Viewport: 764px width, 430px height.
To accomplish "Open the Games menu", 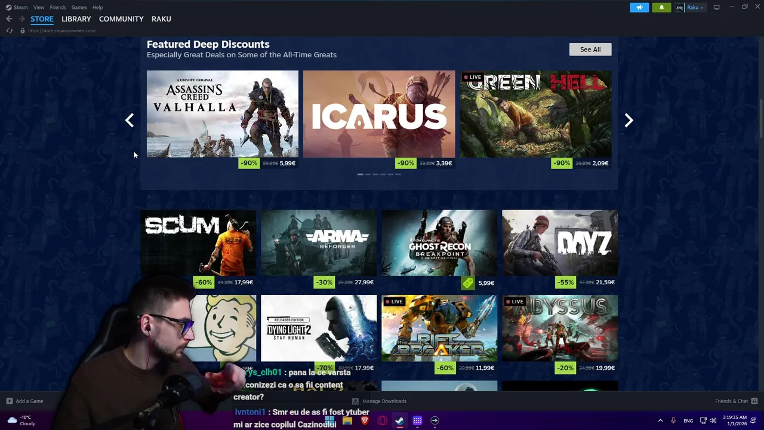I will [79, 7].
